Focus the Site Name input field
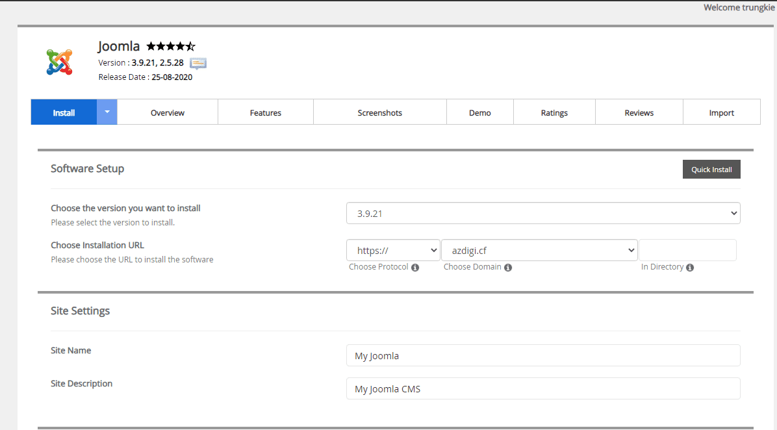The width and height of the screenshot is (777, 430). [x=543, y=355]
